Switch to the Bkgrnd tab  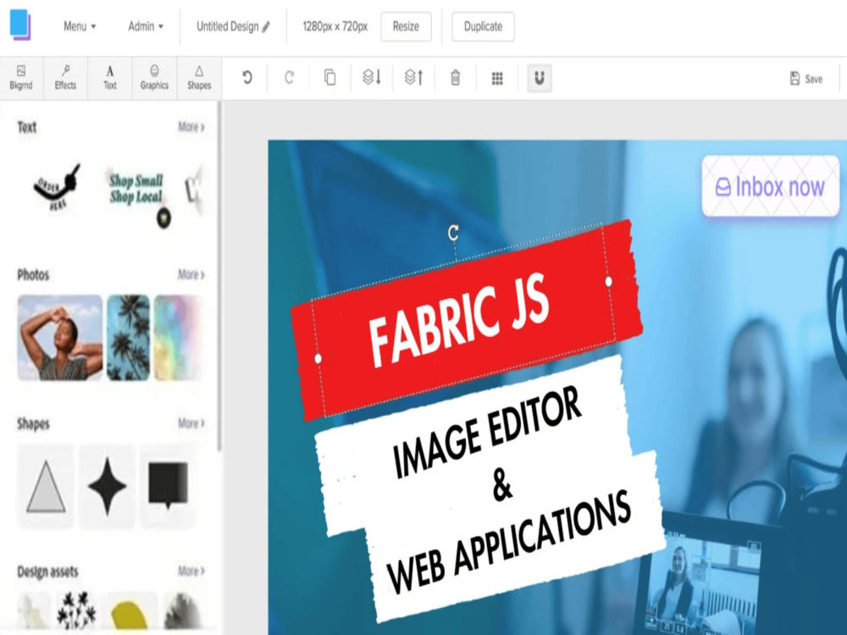21,78
